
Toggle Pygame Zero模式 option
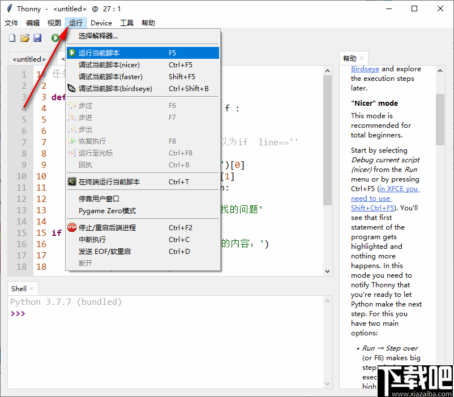(x=143, y=210)
